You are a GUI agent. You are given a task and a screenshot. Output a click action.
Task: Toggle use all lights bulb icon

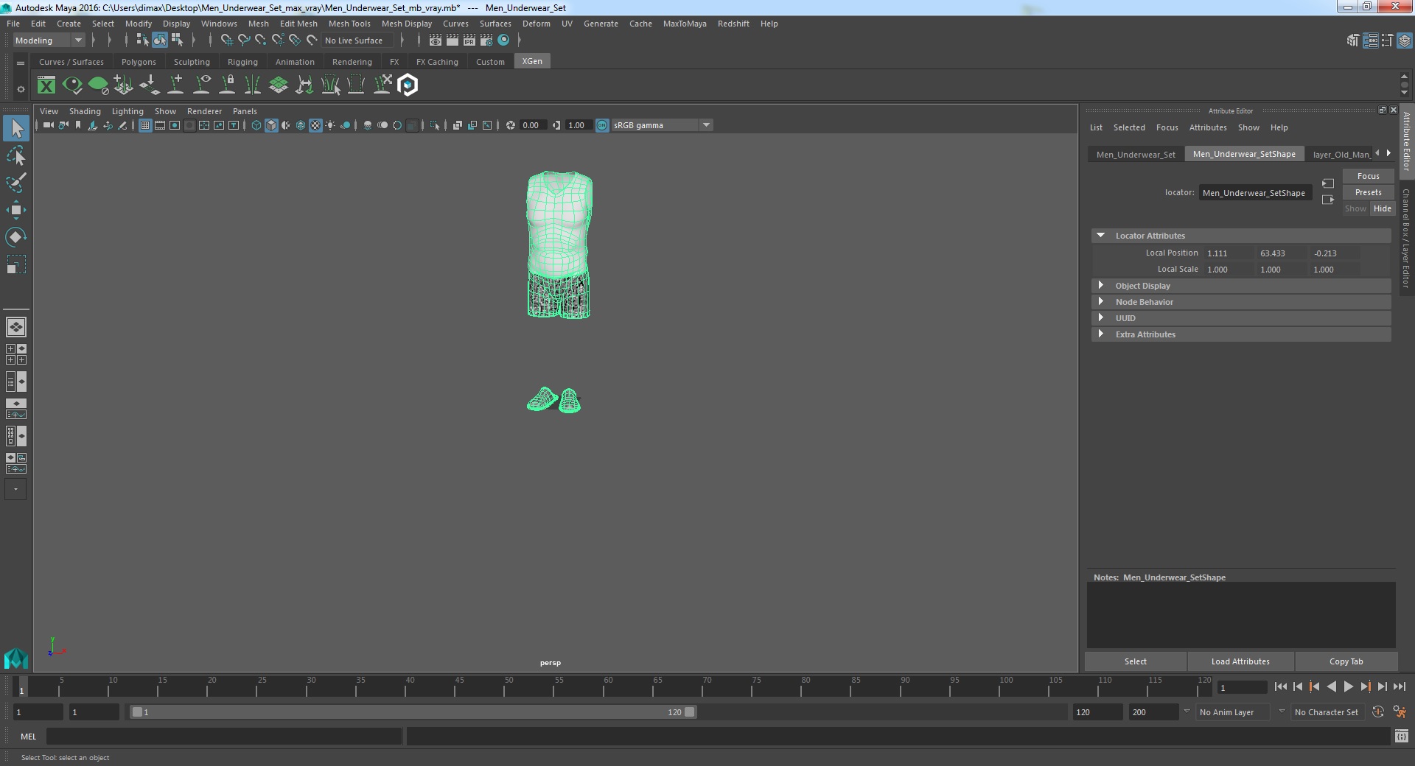point(330,125)
